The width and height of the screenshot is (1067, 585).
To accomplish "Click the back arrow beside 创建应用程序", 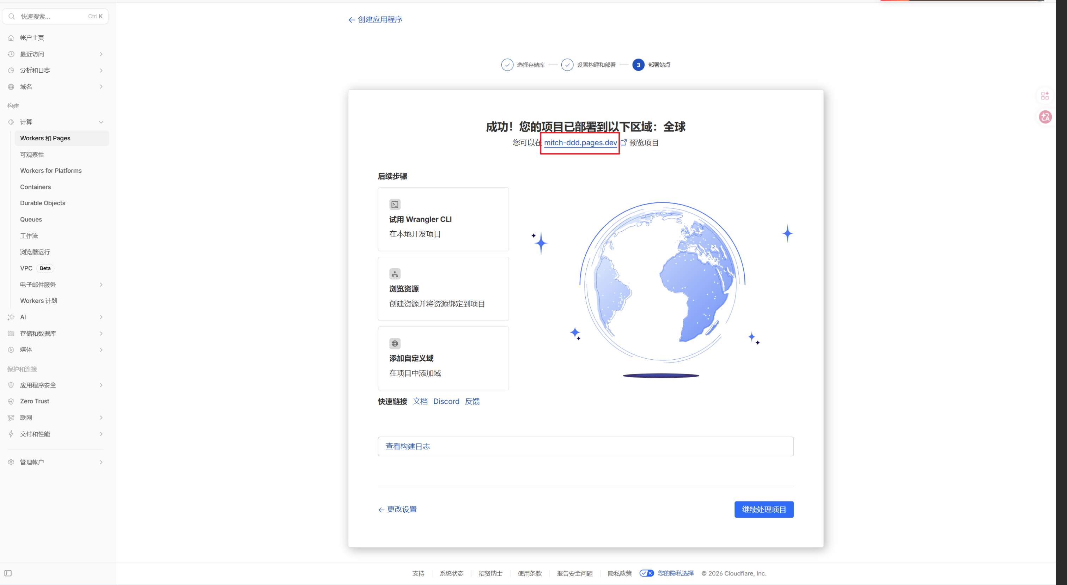I will pos(352,20).
